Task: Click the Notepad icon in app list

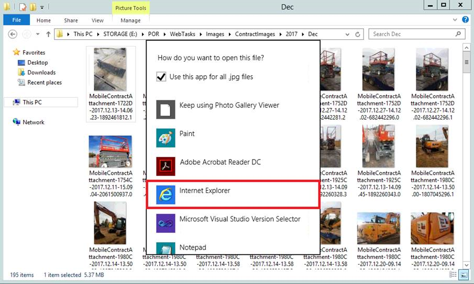Action: coord(166,249)
